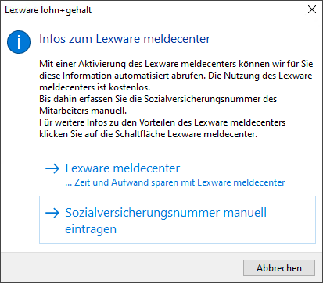Click the sentence 'Bis dahin erfassen Sie'
This screenshot has width=323, height=283.
pos(158,104)
